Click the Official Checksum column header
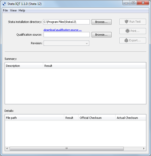This screenshot has height=156, width=151. [x=97, y=118]
